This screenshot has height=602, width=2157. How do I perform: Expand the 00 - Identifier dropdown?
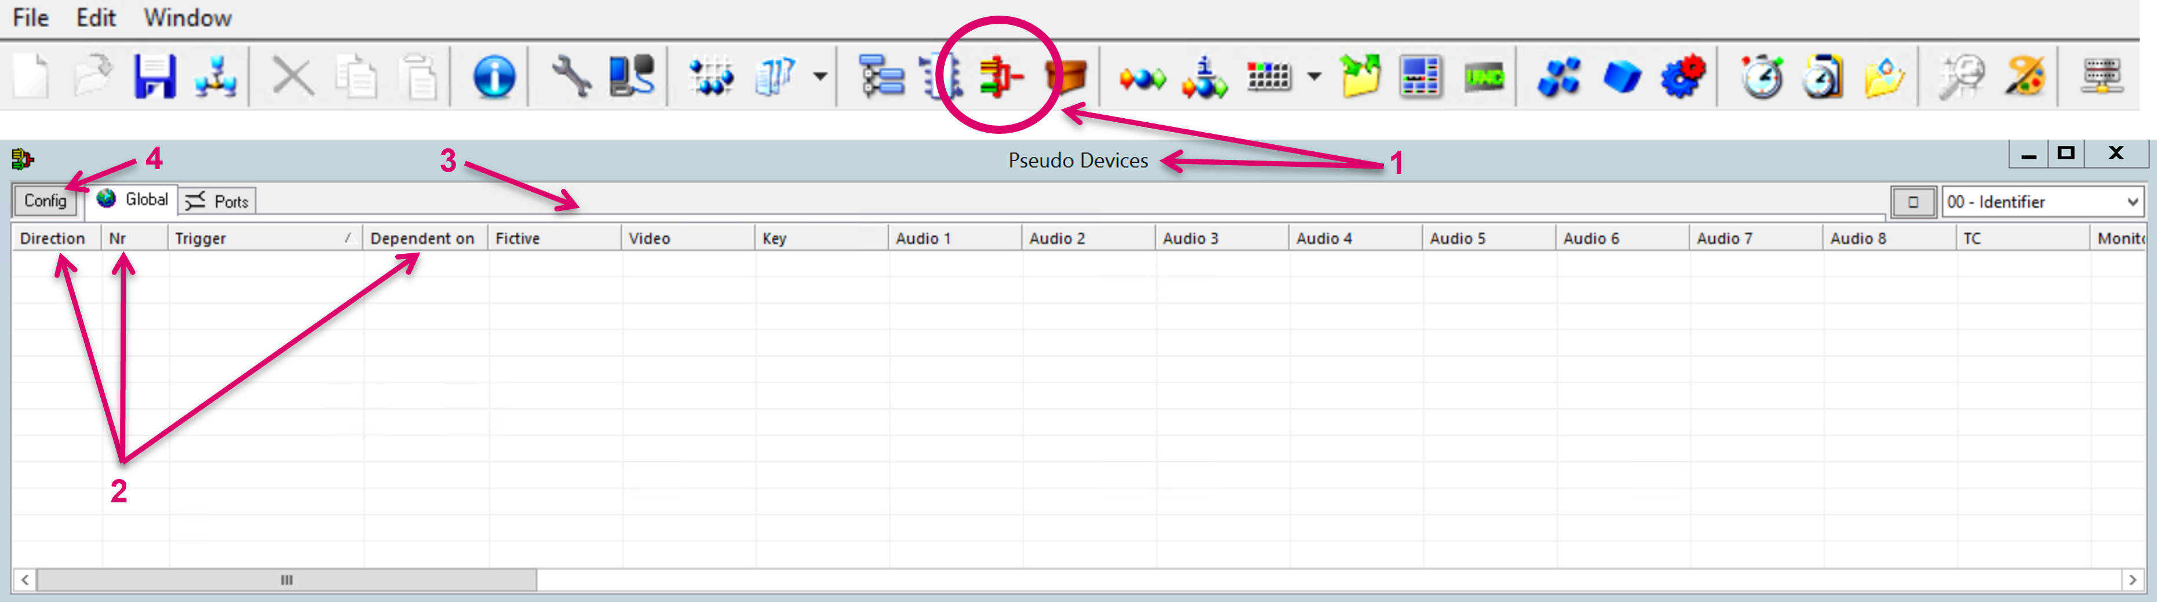(x=2132, y=202)
